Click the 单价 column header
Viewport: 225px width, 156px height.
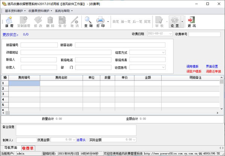tap(124, 78)
